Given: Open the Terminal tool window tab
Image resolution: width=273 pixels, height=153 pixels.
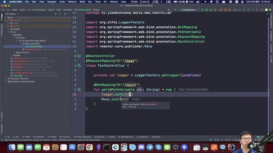Looking at the screenshot, I should [65, 137].
